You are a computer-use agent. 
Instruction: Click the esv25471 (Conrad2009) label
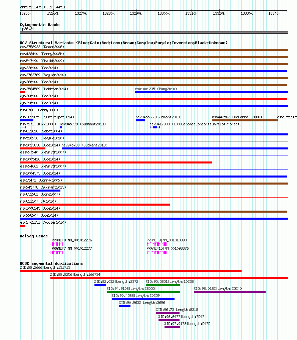pyautogui.click(x=41, y=180)
